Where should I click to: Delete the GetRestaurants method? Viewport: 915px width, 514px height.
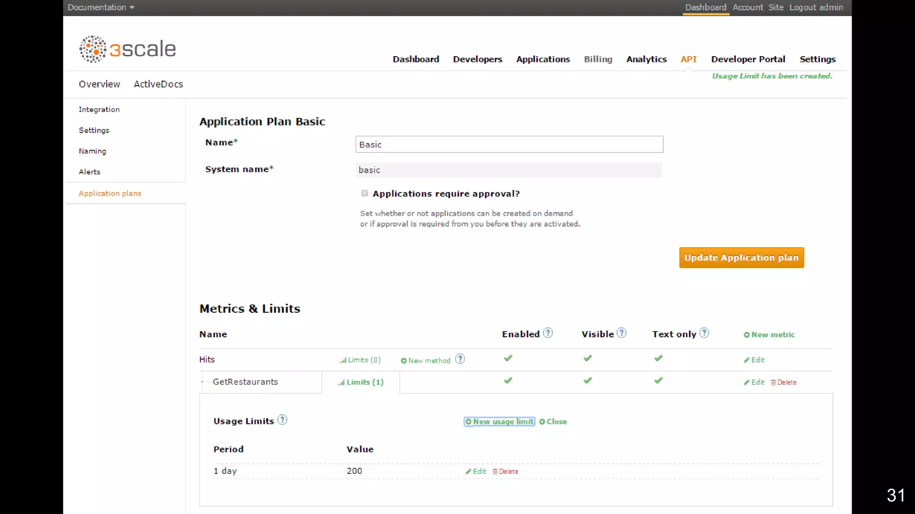[x=784, y=382]
